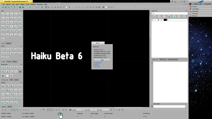
Task: Select the Rectangle tool in Line panel
Action: [x=20, y=14]
